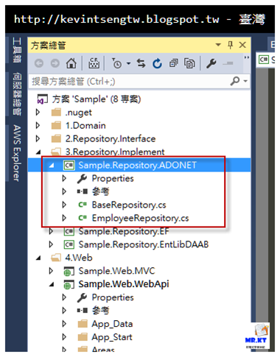Expand the .nuget folder
Screen dimensions: 280x357
coord(38,113)
